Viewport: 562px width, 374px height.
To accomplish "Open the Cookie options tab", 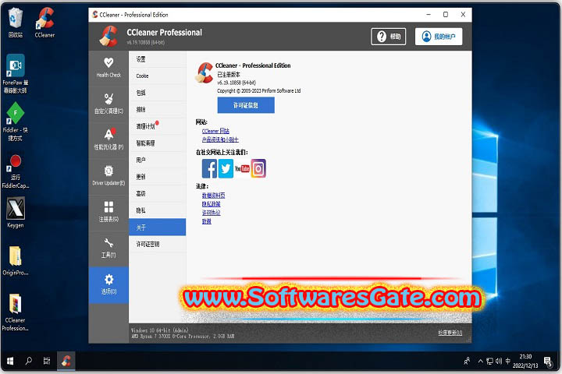I will click(158, 76).
